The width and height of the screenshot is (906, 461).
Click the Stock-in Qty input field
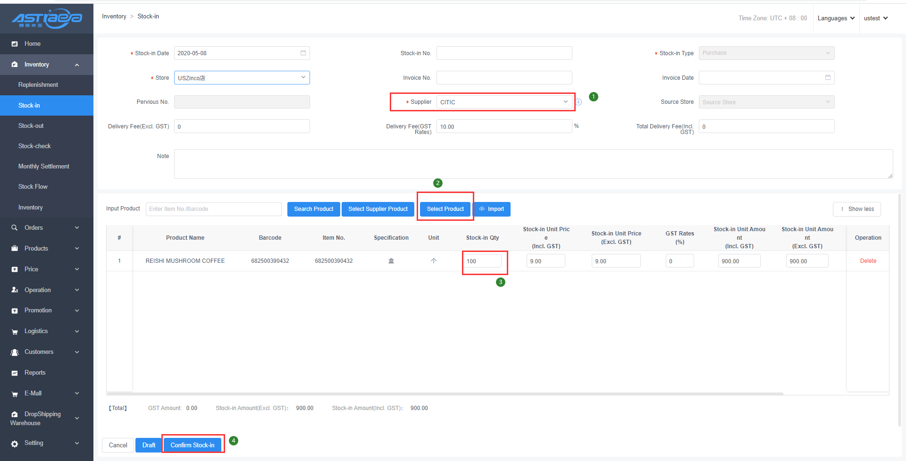coord(482,261)
